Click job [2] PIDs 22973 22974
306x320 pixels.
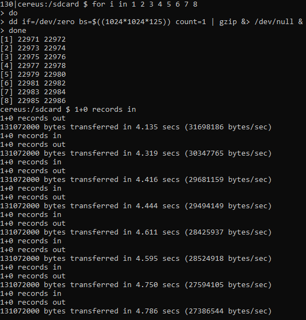click(x=33, y=48)
